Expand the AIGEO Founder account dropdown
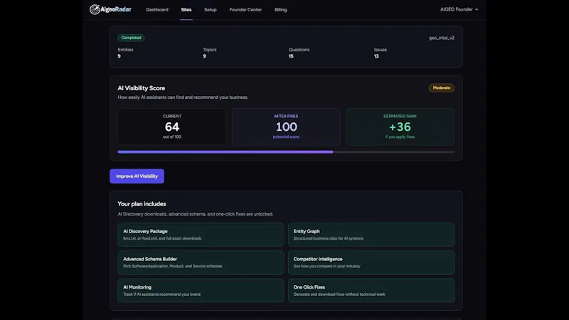The image size is (569, 320). 459,9
